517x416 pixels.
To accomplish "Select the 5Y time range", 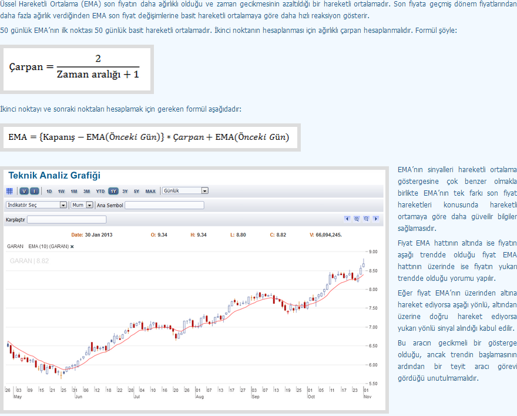I will pyautogui.click(x=136, y=191).
